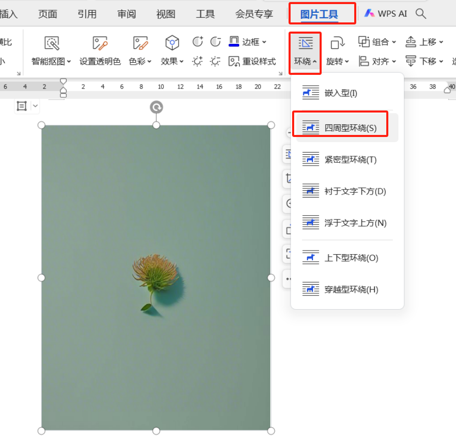Click the 下移 send backward icon
Screen dimensions: 456x441
(x=411, y=62)
